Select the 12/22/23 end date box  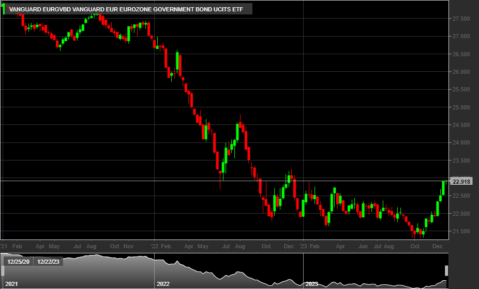pyautogui.click(x=48, y=262)
